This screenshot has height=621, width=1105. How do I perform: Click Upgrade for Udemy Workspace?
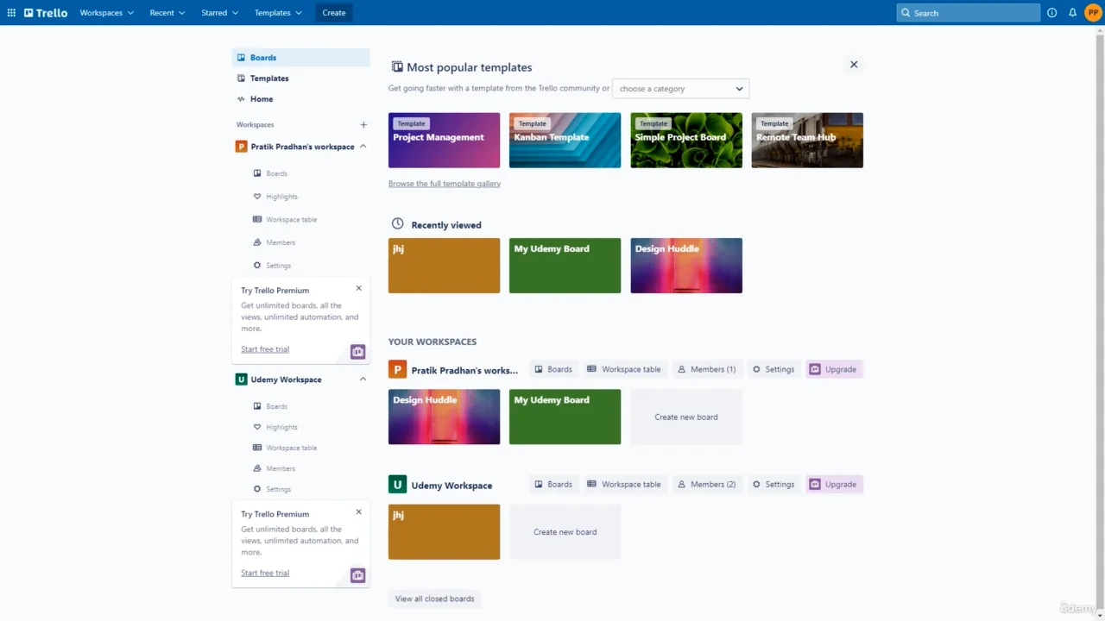tap(834, 485)
